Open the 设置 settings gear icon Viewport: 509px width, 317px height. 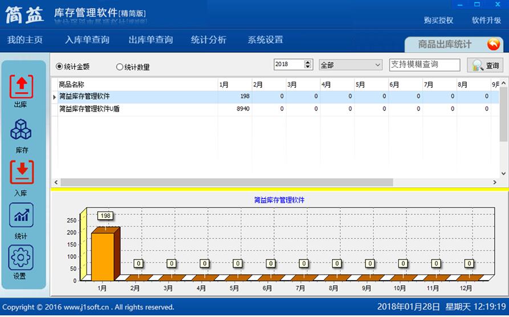(x=21, y=258)
